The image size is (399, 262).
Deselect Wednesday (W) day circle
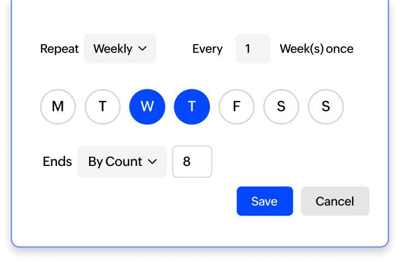pyautogui.click(x=147, y=106)
